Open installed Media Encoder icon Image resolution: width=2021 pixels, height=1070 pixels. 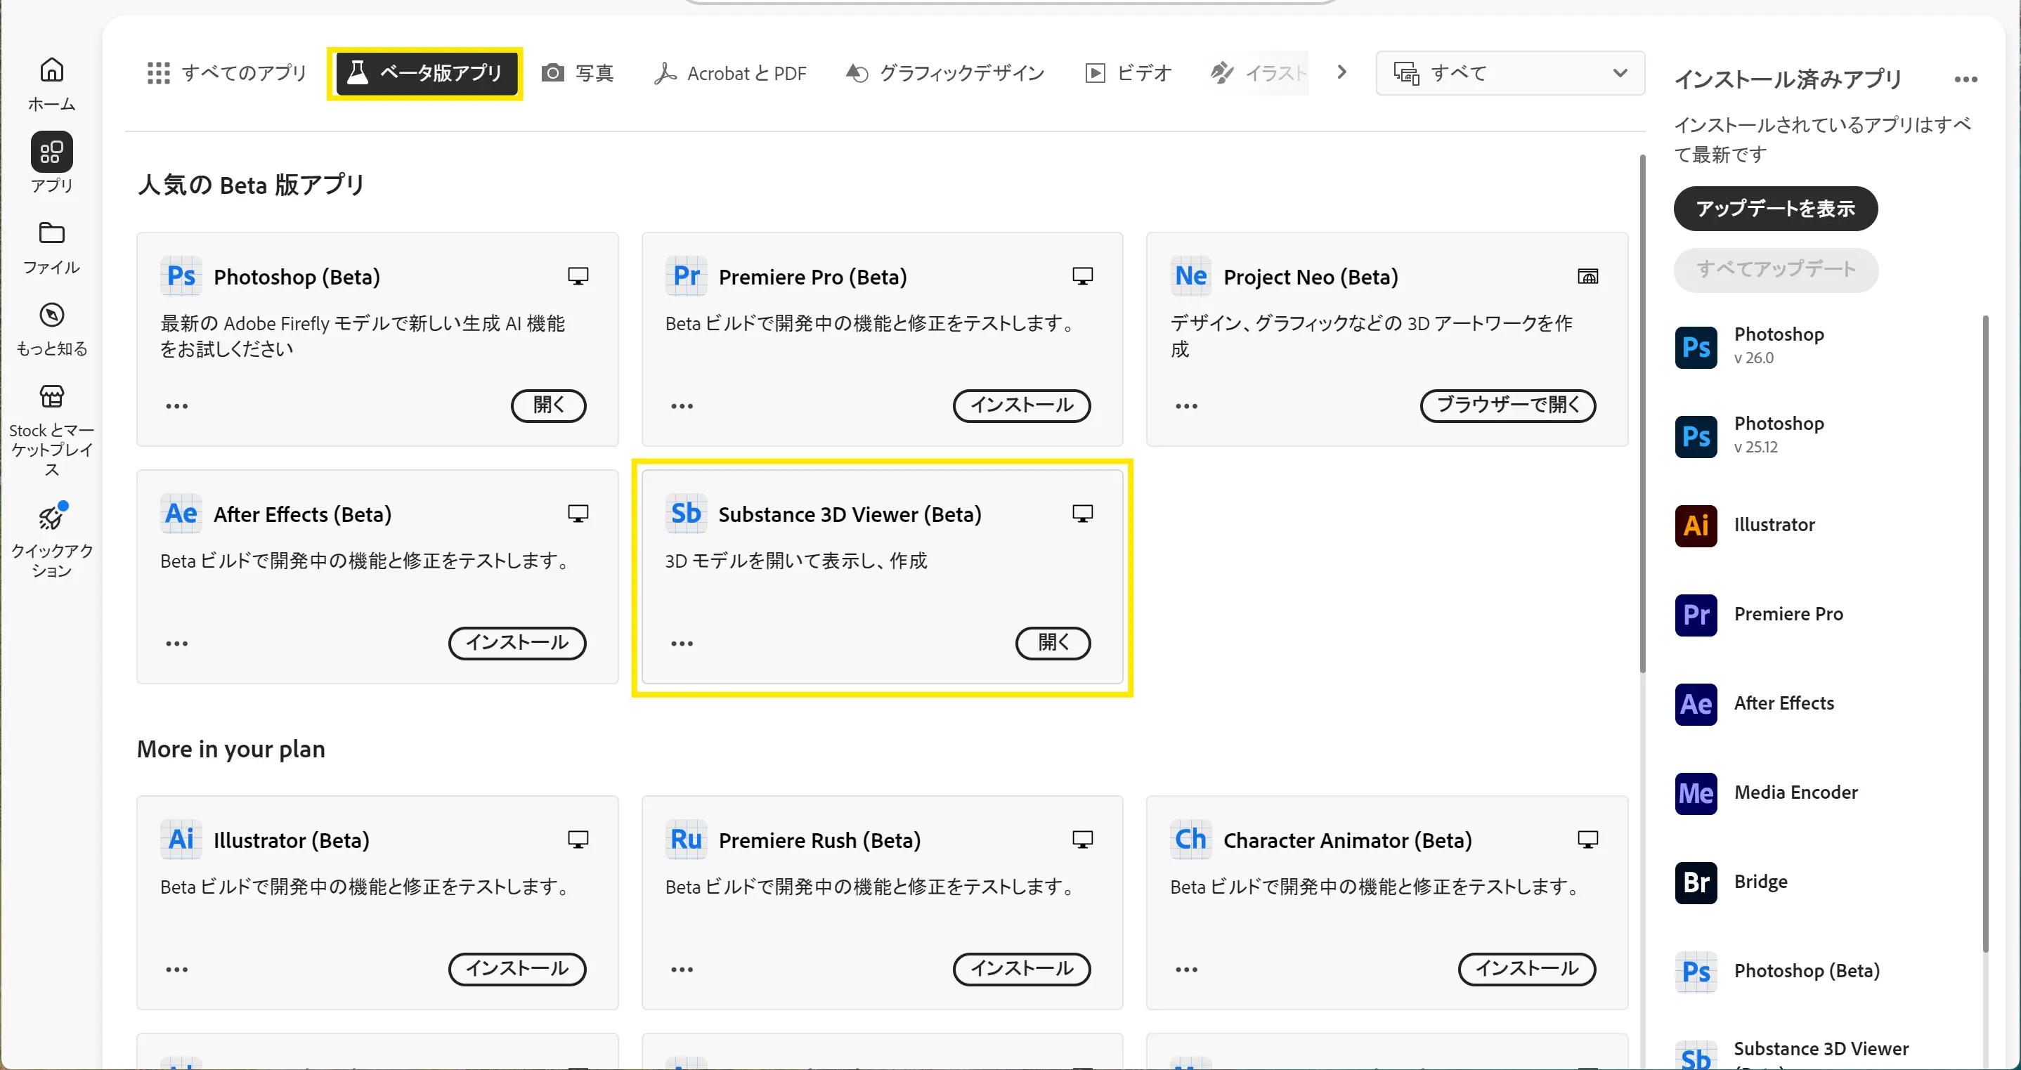[x=1696, y=793]
